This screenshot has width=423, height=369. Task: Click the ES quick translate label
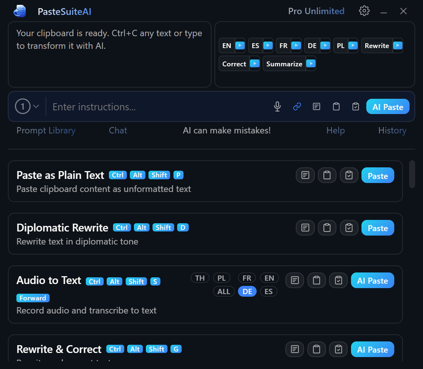256,45
